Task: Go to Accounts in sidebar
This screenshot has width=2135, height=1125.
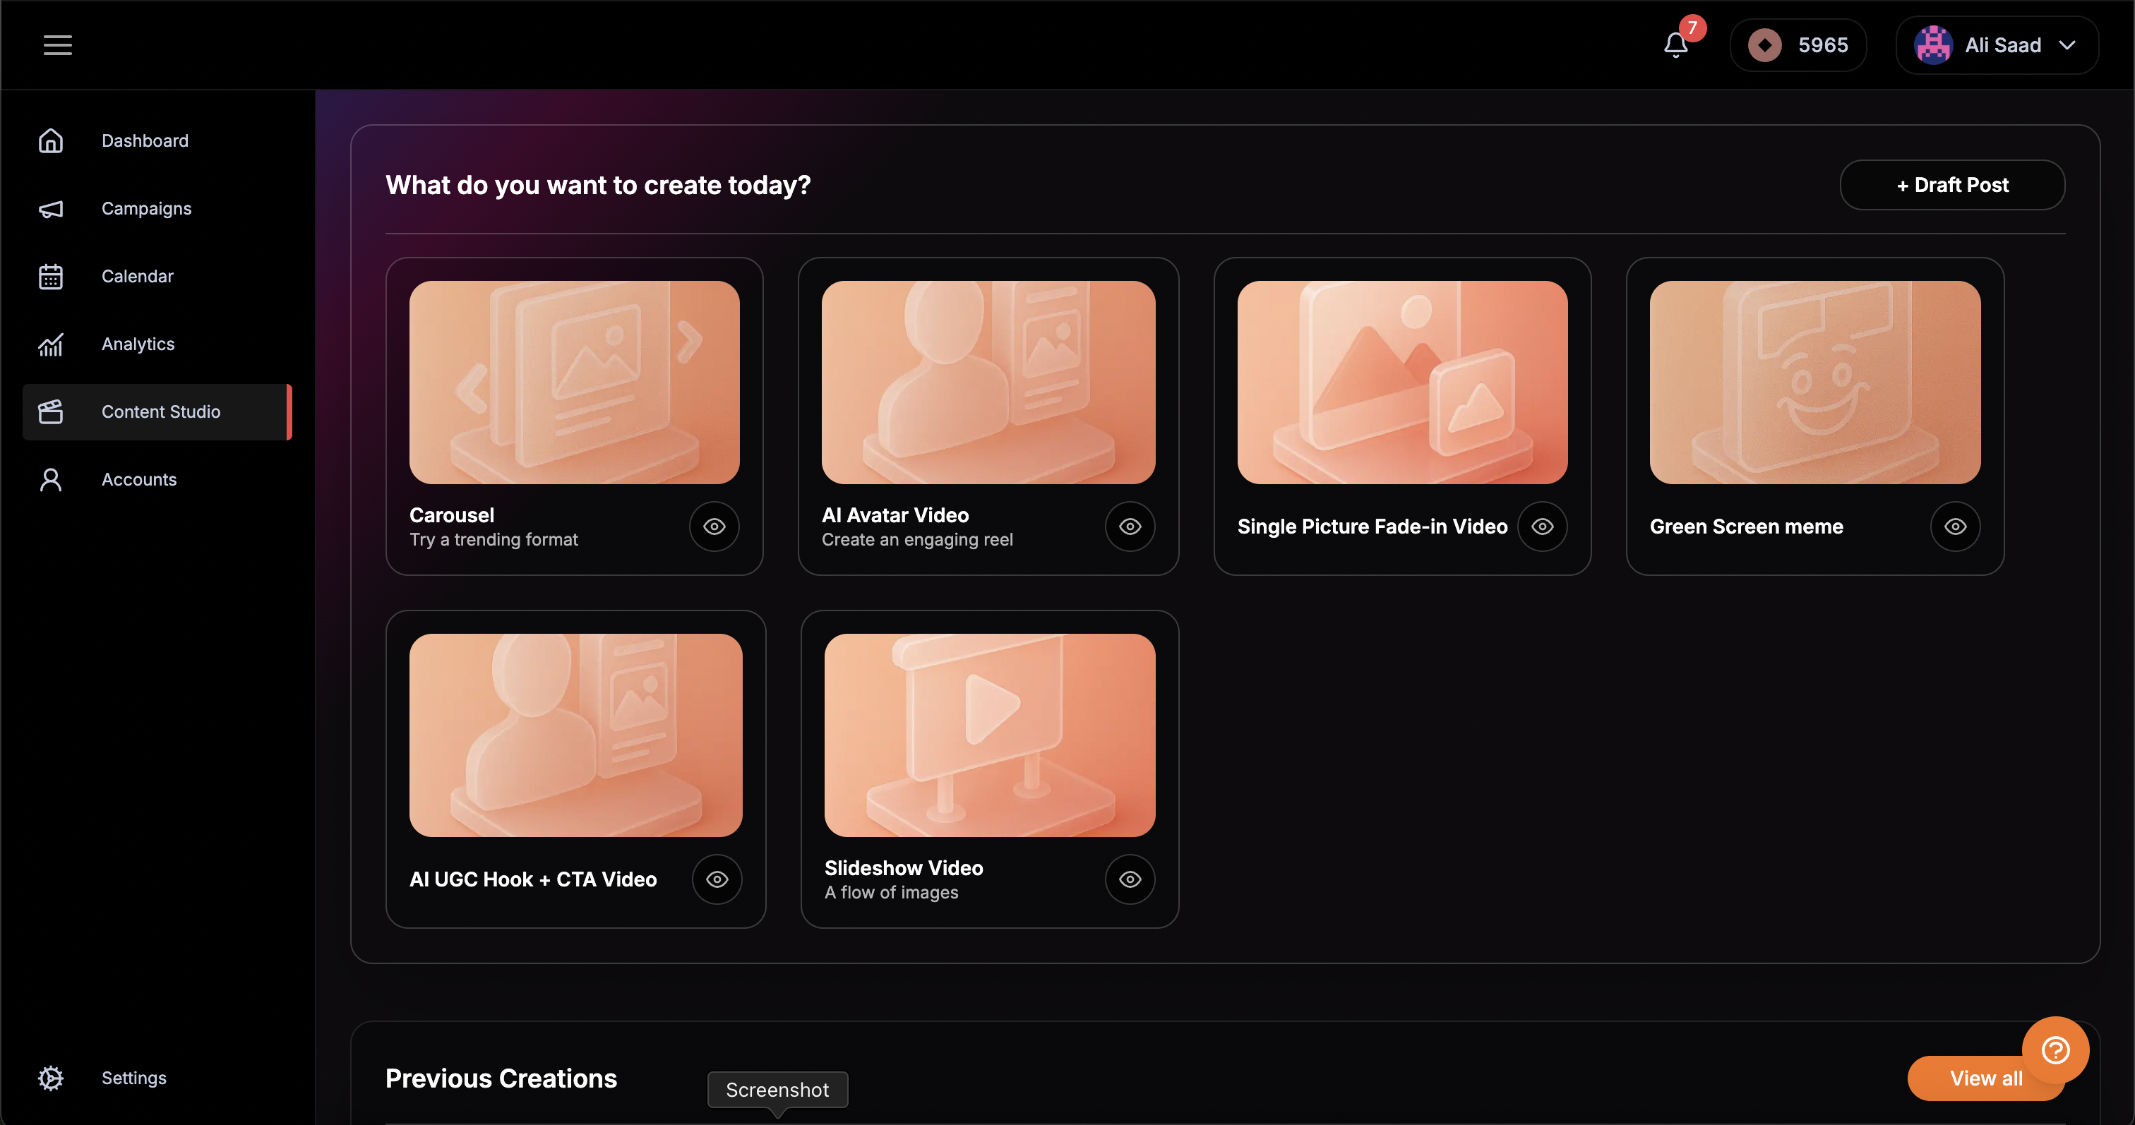Action: (138, 480)
